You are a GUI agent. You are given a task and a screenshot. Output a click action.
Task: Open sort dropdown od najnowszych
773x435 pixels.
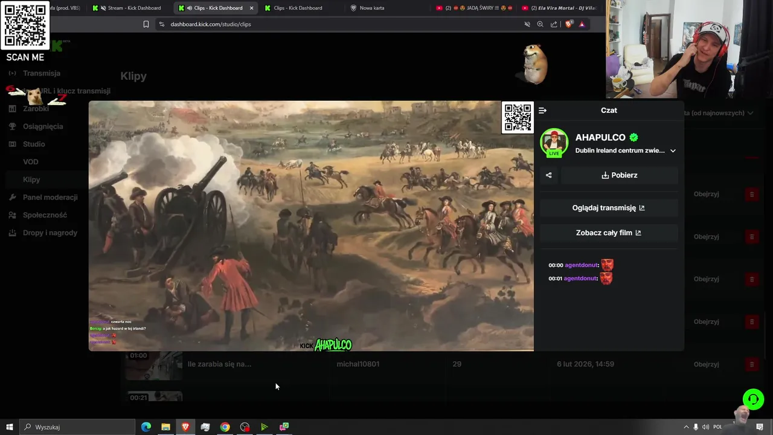[719, 113]
